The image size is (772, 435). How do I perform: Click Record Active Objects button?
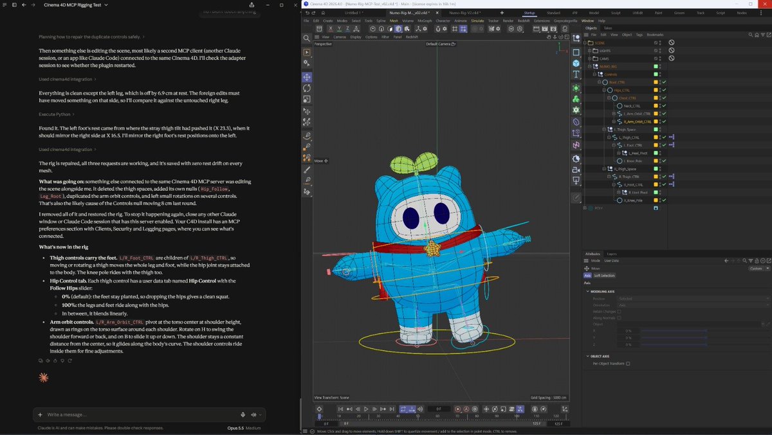click(x=458, y=409)
